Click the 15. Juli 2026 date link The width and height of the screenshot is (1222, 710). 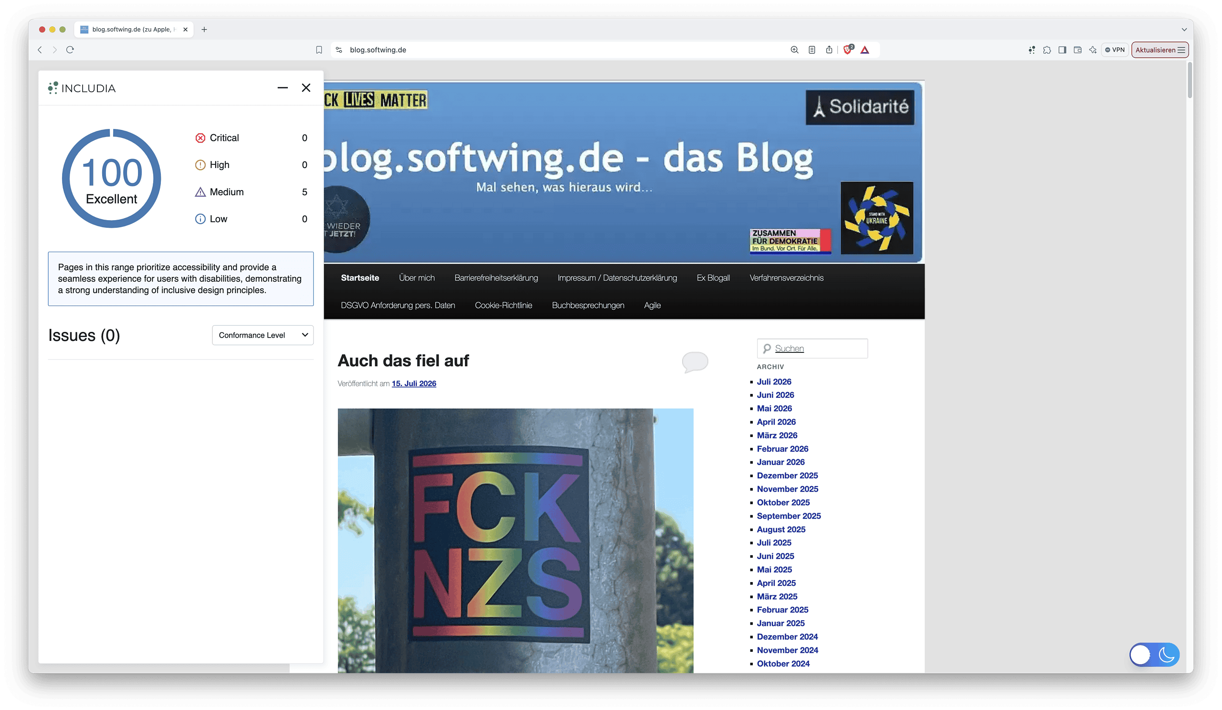coord(414,383)
